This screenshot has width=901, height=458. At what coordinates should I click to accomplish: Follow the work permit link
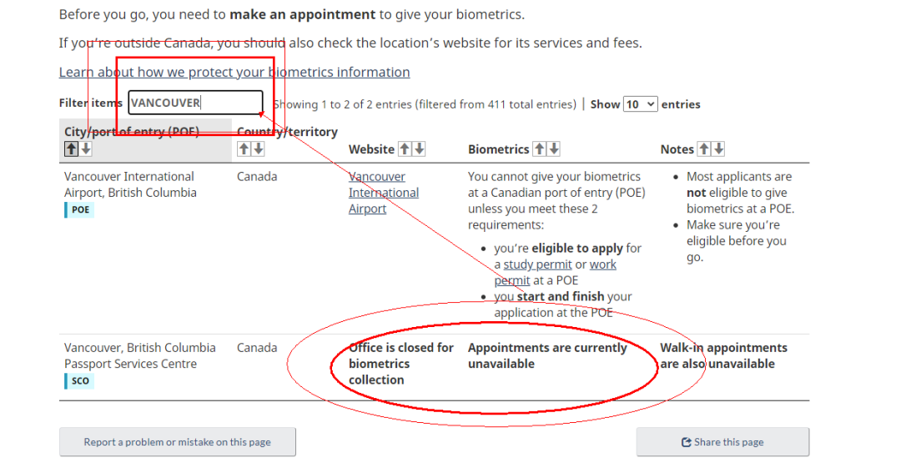click(x=602, y=264)
